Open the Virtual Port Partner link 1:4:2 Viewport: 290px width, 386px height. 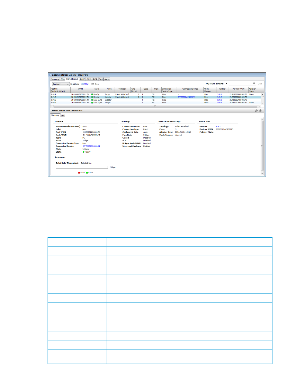(x=218, y=126)
